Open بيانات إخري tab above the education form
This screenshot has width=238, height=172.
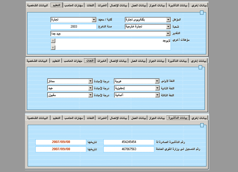pyautogui.click(x=199, y=5)
